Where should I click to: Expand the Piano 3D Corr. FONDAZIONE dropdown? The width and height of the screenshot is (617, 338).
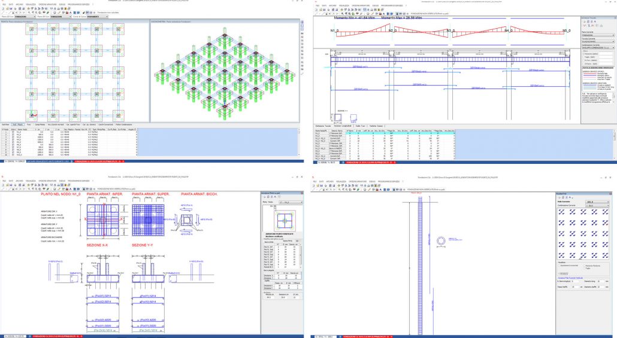click(x=61, y=17)
